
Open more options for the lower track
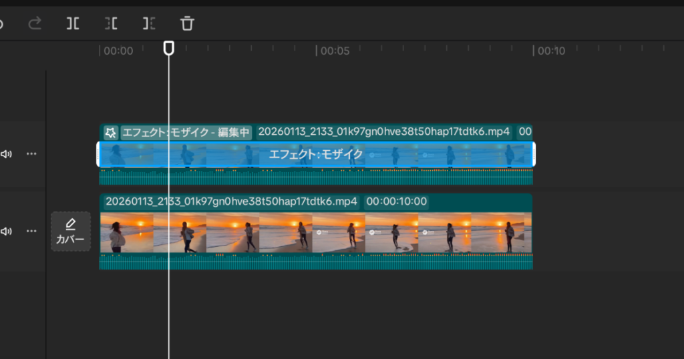pyautogui.click(x=31, y=232)
